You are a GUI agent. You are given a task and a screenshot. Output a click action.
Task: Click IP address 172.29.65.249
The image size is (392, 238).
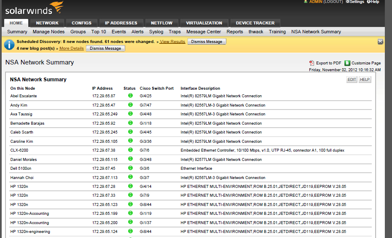pos(105,114)
